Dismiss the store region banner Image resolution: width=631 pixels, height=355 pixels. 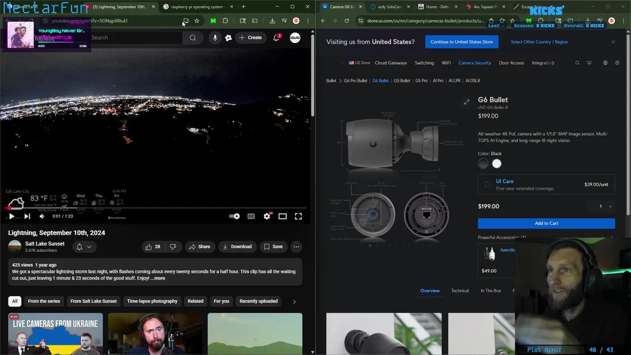(x=613, y=42)
